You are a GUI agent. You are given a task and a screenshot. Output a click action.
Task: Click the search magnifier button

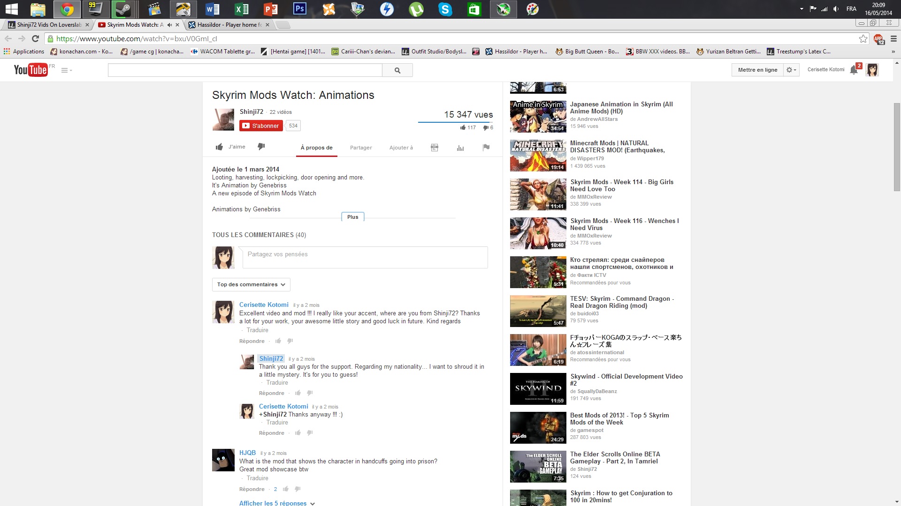397,70
